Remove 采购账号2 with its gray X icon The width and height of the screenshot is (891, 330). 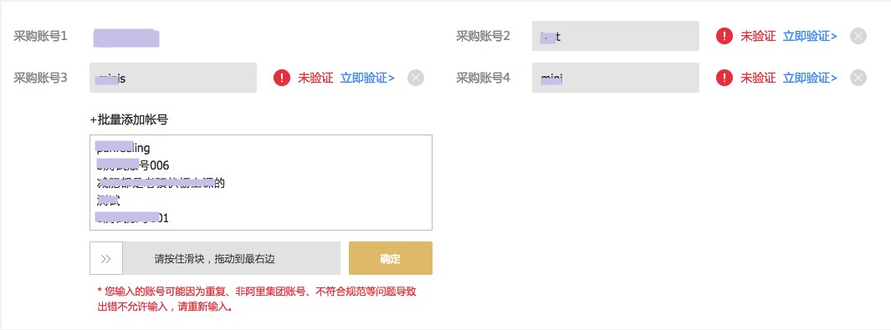[x=858, y=36]
